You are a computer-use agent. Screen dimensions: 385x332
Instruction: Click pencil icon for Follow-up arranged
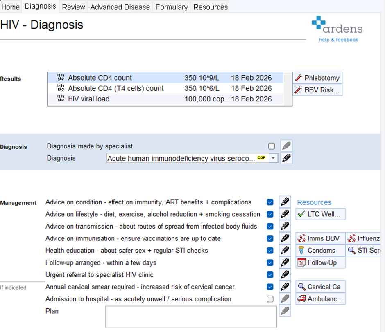285,262
